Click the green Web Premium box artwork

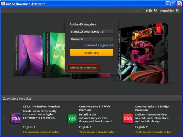54,55
